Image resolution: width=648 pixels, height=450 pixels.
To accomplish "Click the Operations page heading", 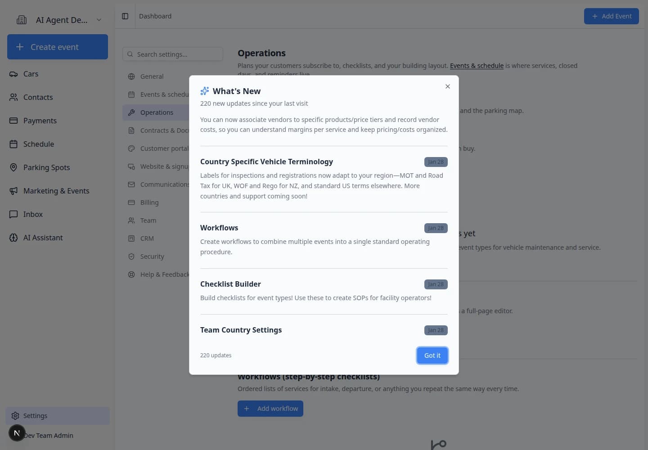I will click(x=261, y=53).
